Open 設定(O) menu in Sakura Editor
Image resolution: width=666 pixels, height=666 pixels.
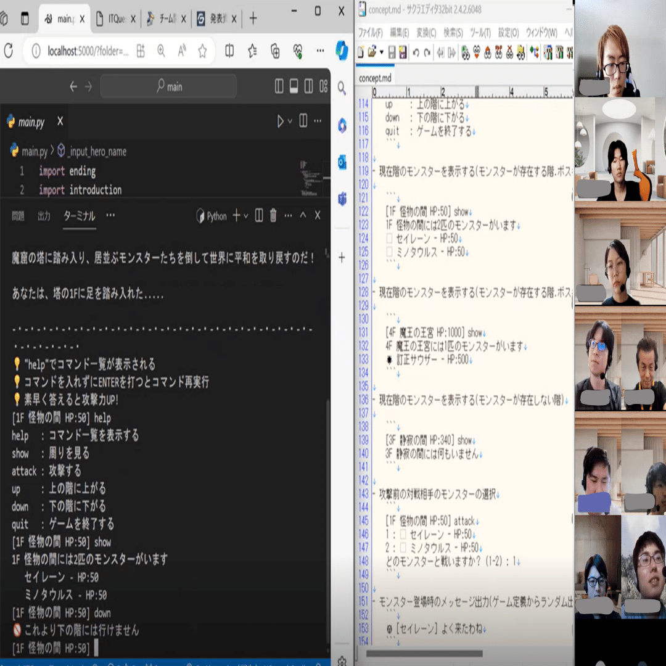pyautogui.click(x=508, y=33)
